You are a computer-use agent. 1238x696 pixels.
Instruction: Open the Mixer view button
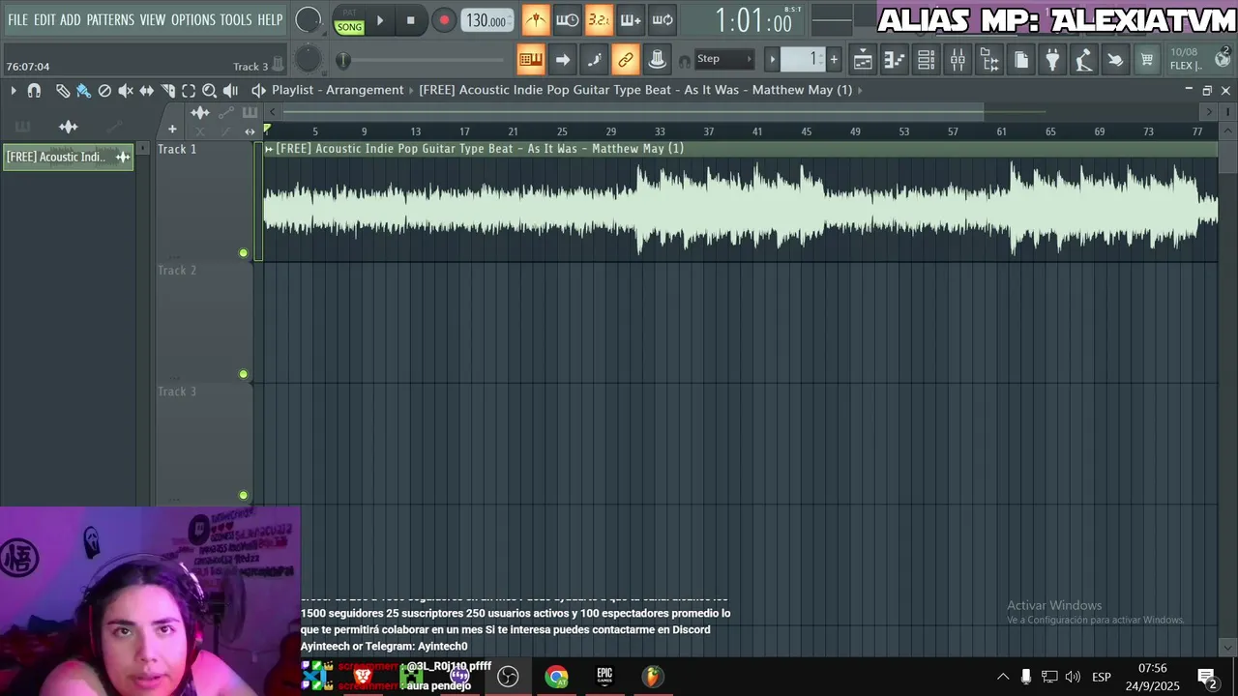tap(958, 60)
